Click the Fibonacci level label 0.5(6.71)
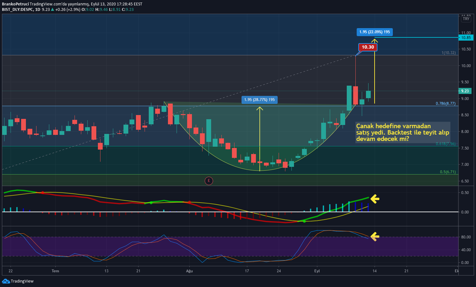476x287 pixels. click(448, 172)
